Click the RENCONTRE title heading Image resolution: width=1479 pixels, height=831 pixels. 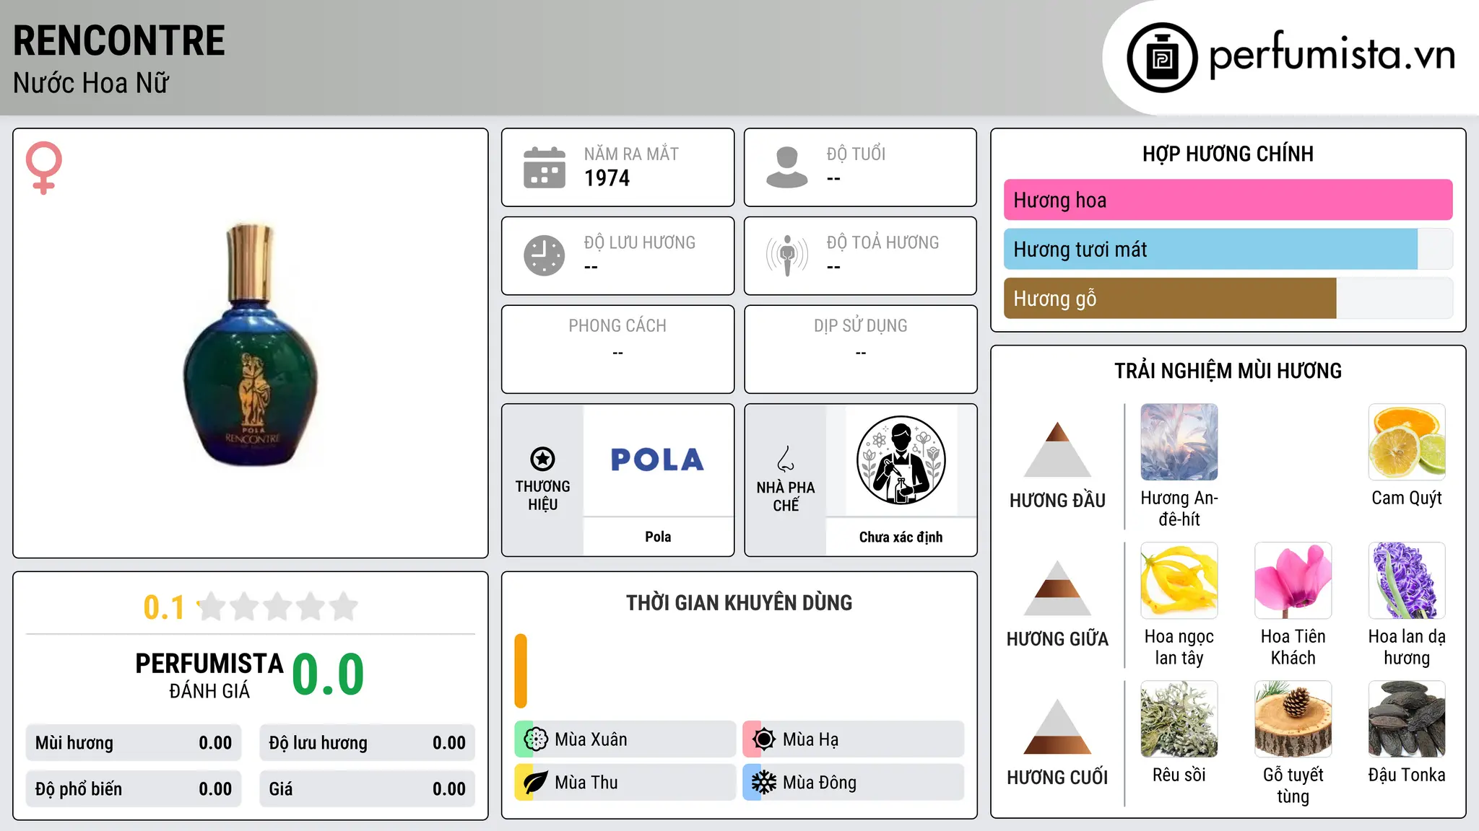pyautogui.click(x=119, y=40)
